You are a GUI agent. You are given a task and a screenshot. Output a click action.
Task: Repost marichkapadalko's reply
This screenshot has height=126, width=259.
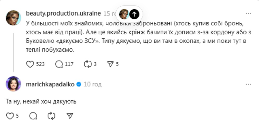52,116
